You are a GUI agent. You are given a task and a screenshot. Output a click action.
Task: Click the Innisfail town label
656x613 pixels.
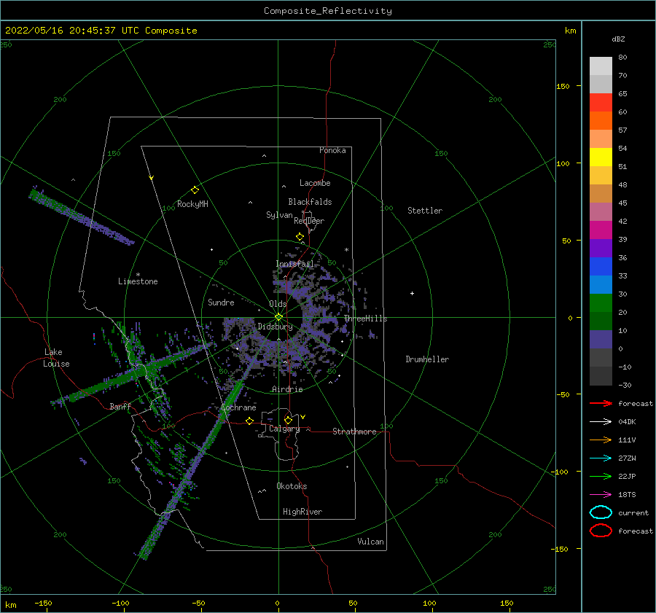tap(294, 264)
